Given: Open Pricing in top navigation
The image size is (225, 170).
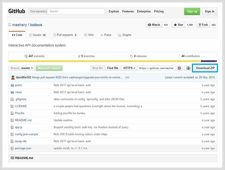Looking at the screenshot, I should point(159,11).
